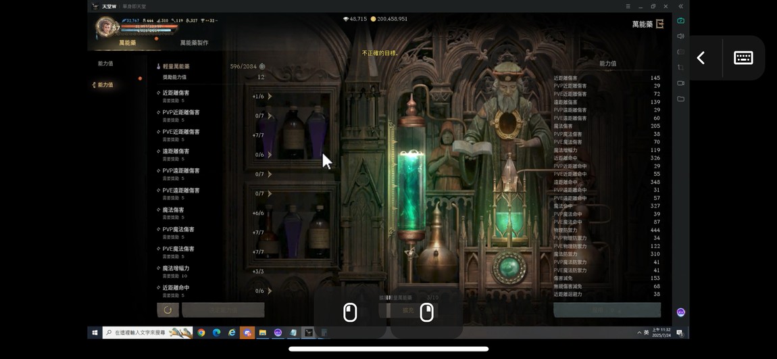Click 物理防禦力 444 in ability list
This screenshot has height=359, width=777.
(x=607, y=230)
